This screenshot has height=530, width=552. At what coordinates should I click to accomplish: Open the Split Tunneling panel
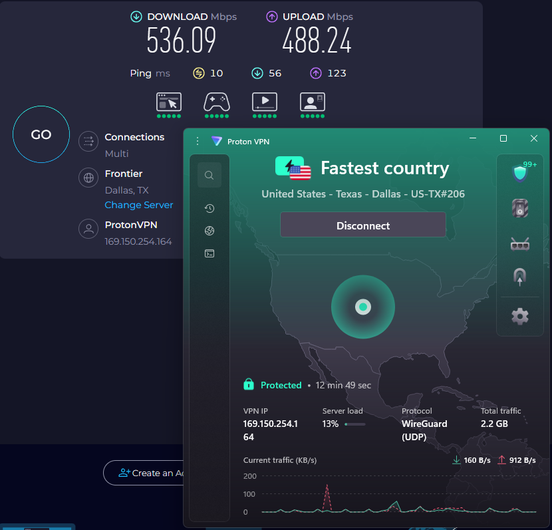519,277
